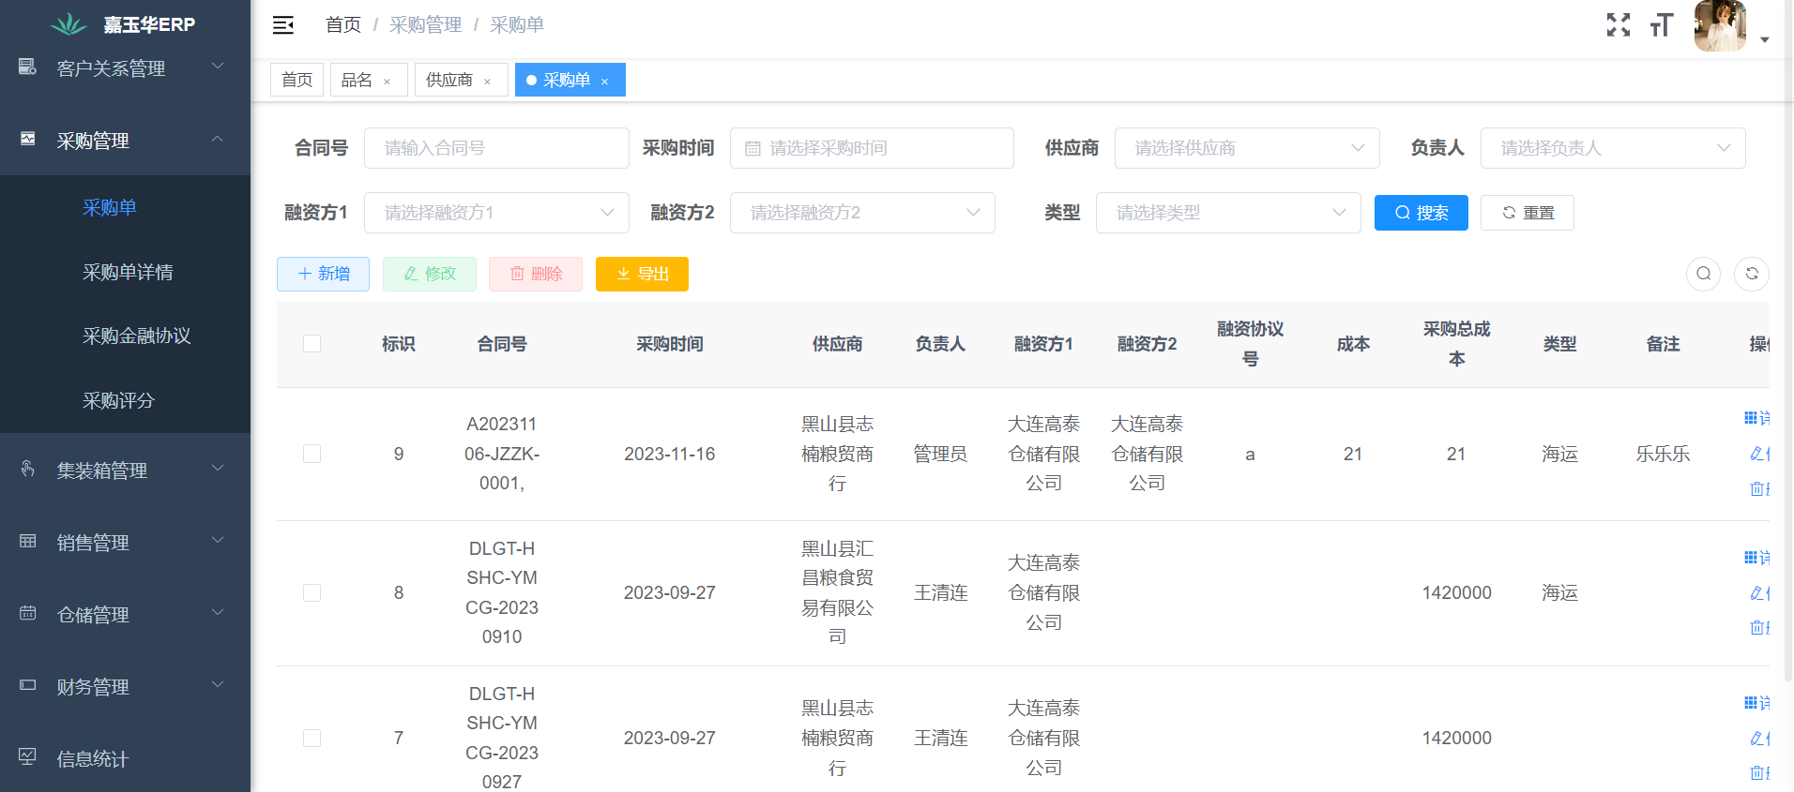
Task: Expand 客户关系管理 menu
Action: 218,67
